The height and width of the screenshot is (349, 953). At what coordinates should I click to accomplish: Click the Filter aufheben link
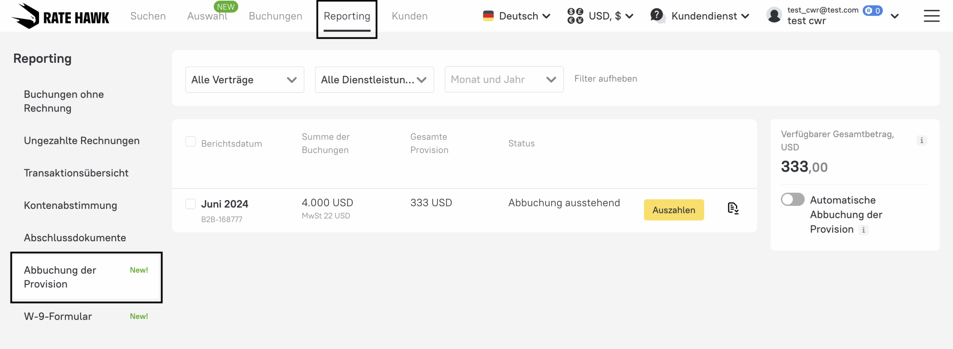(606, 79)
